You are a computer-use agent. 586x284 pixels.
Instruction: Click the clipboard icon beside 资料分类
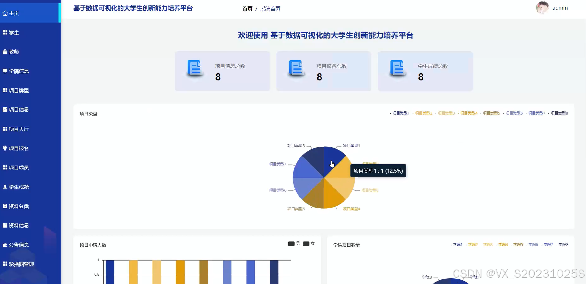point(5,206)
